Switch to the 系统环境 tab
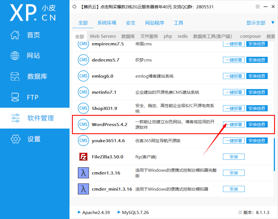278x219 pixels. click(107, 23)
